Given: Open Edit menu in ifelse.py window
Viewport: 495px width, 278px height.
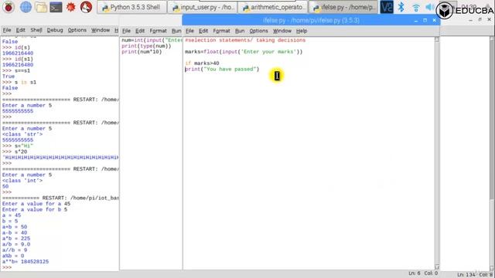Looking at the screenshot, I should (x=203, y=31).
